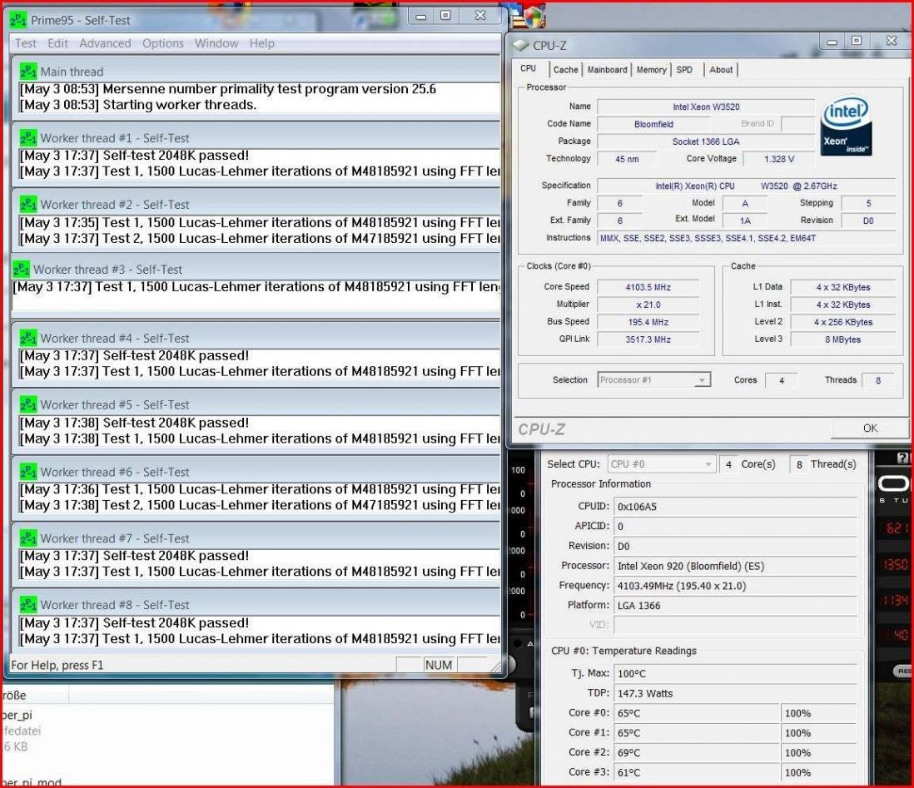Screen dimensions: 914x788
Task: Click the QPI Link value 3517.3 MHz
Action: click(x=648, y=339)
